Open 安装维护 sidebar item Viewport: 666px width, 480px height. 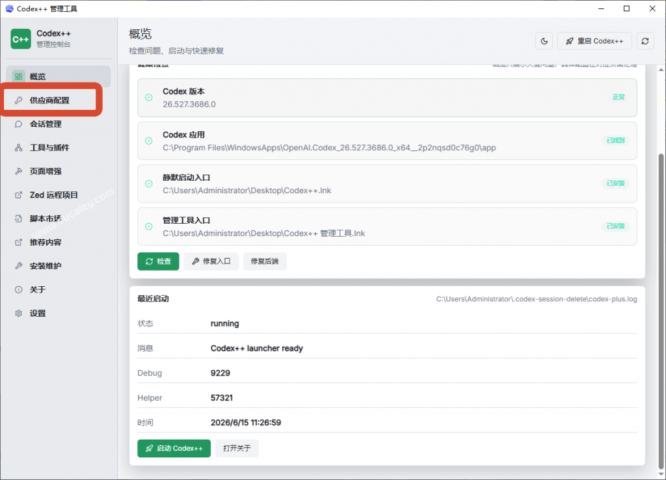[59, 266]
